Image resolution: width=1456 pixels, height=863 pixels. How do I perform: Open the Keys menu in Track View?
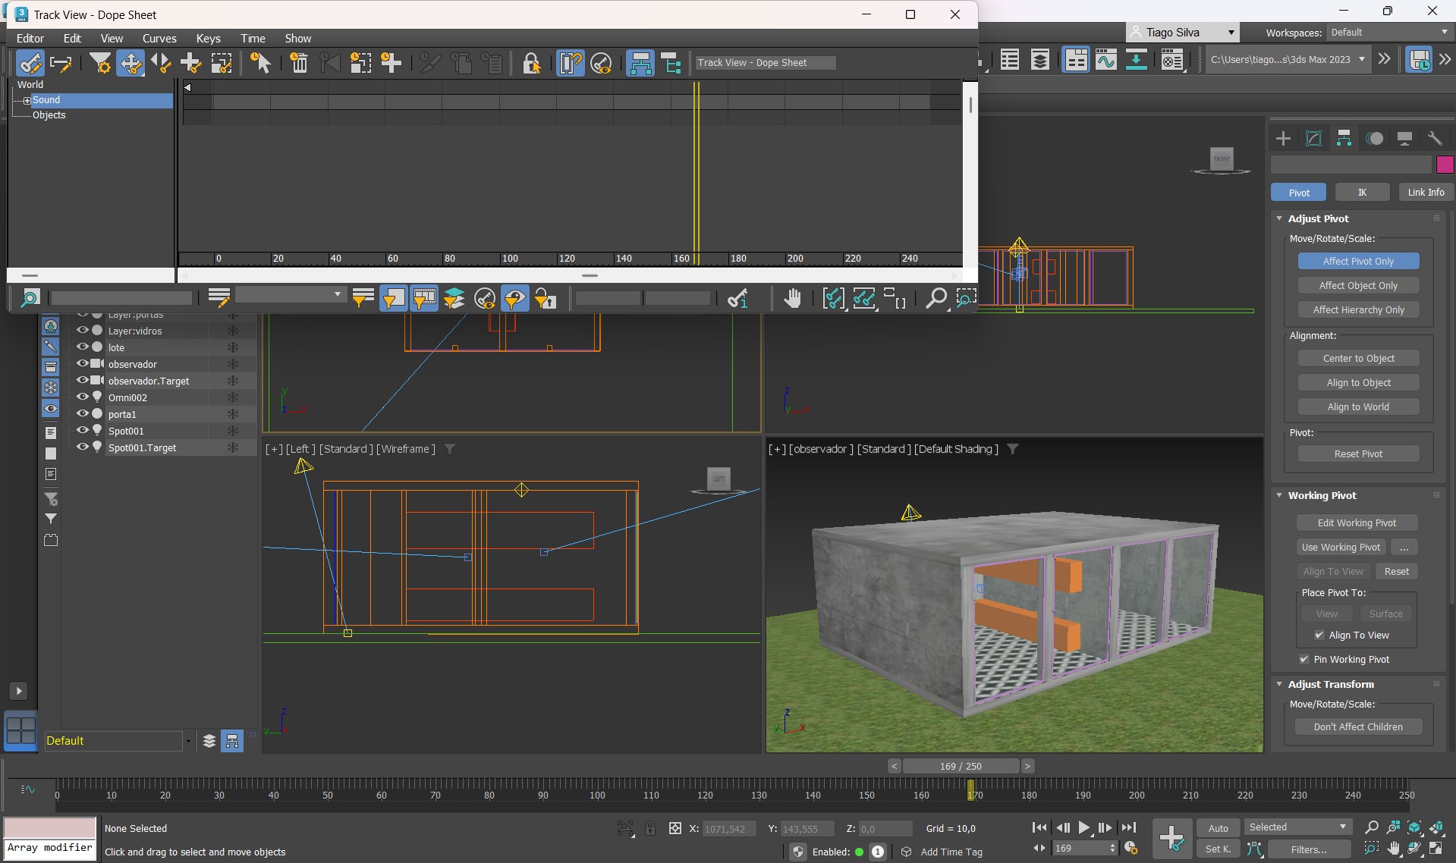point(208,39)
